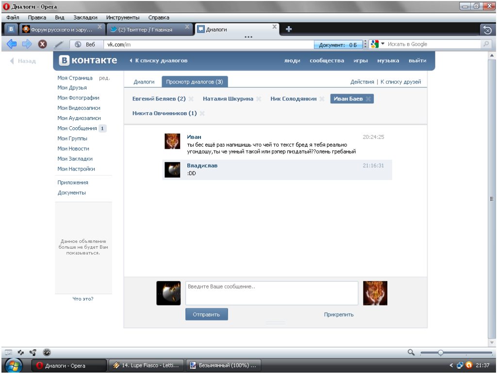Click the address bar with vk.com/im

click(209, 44)
